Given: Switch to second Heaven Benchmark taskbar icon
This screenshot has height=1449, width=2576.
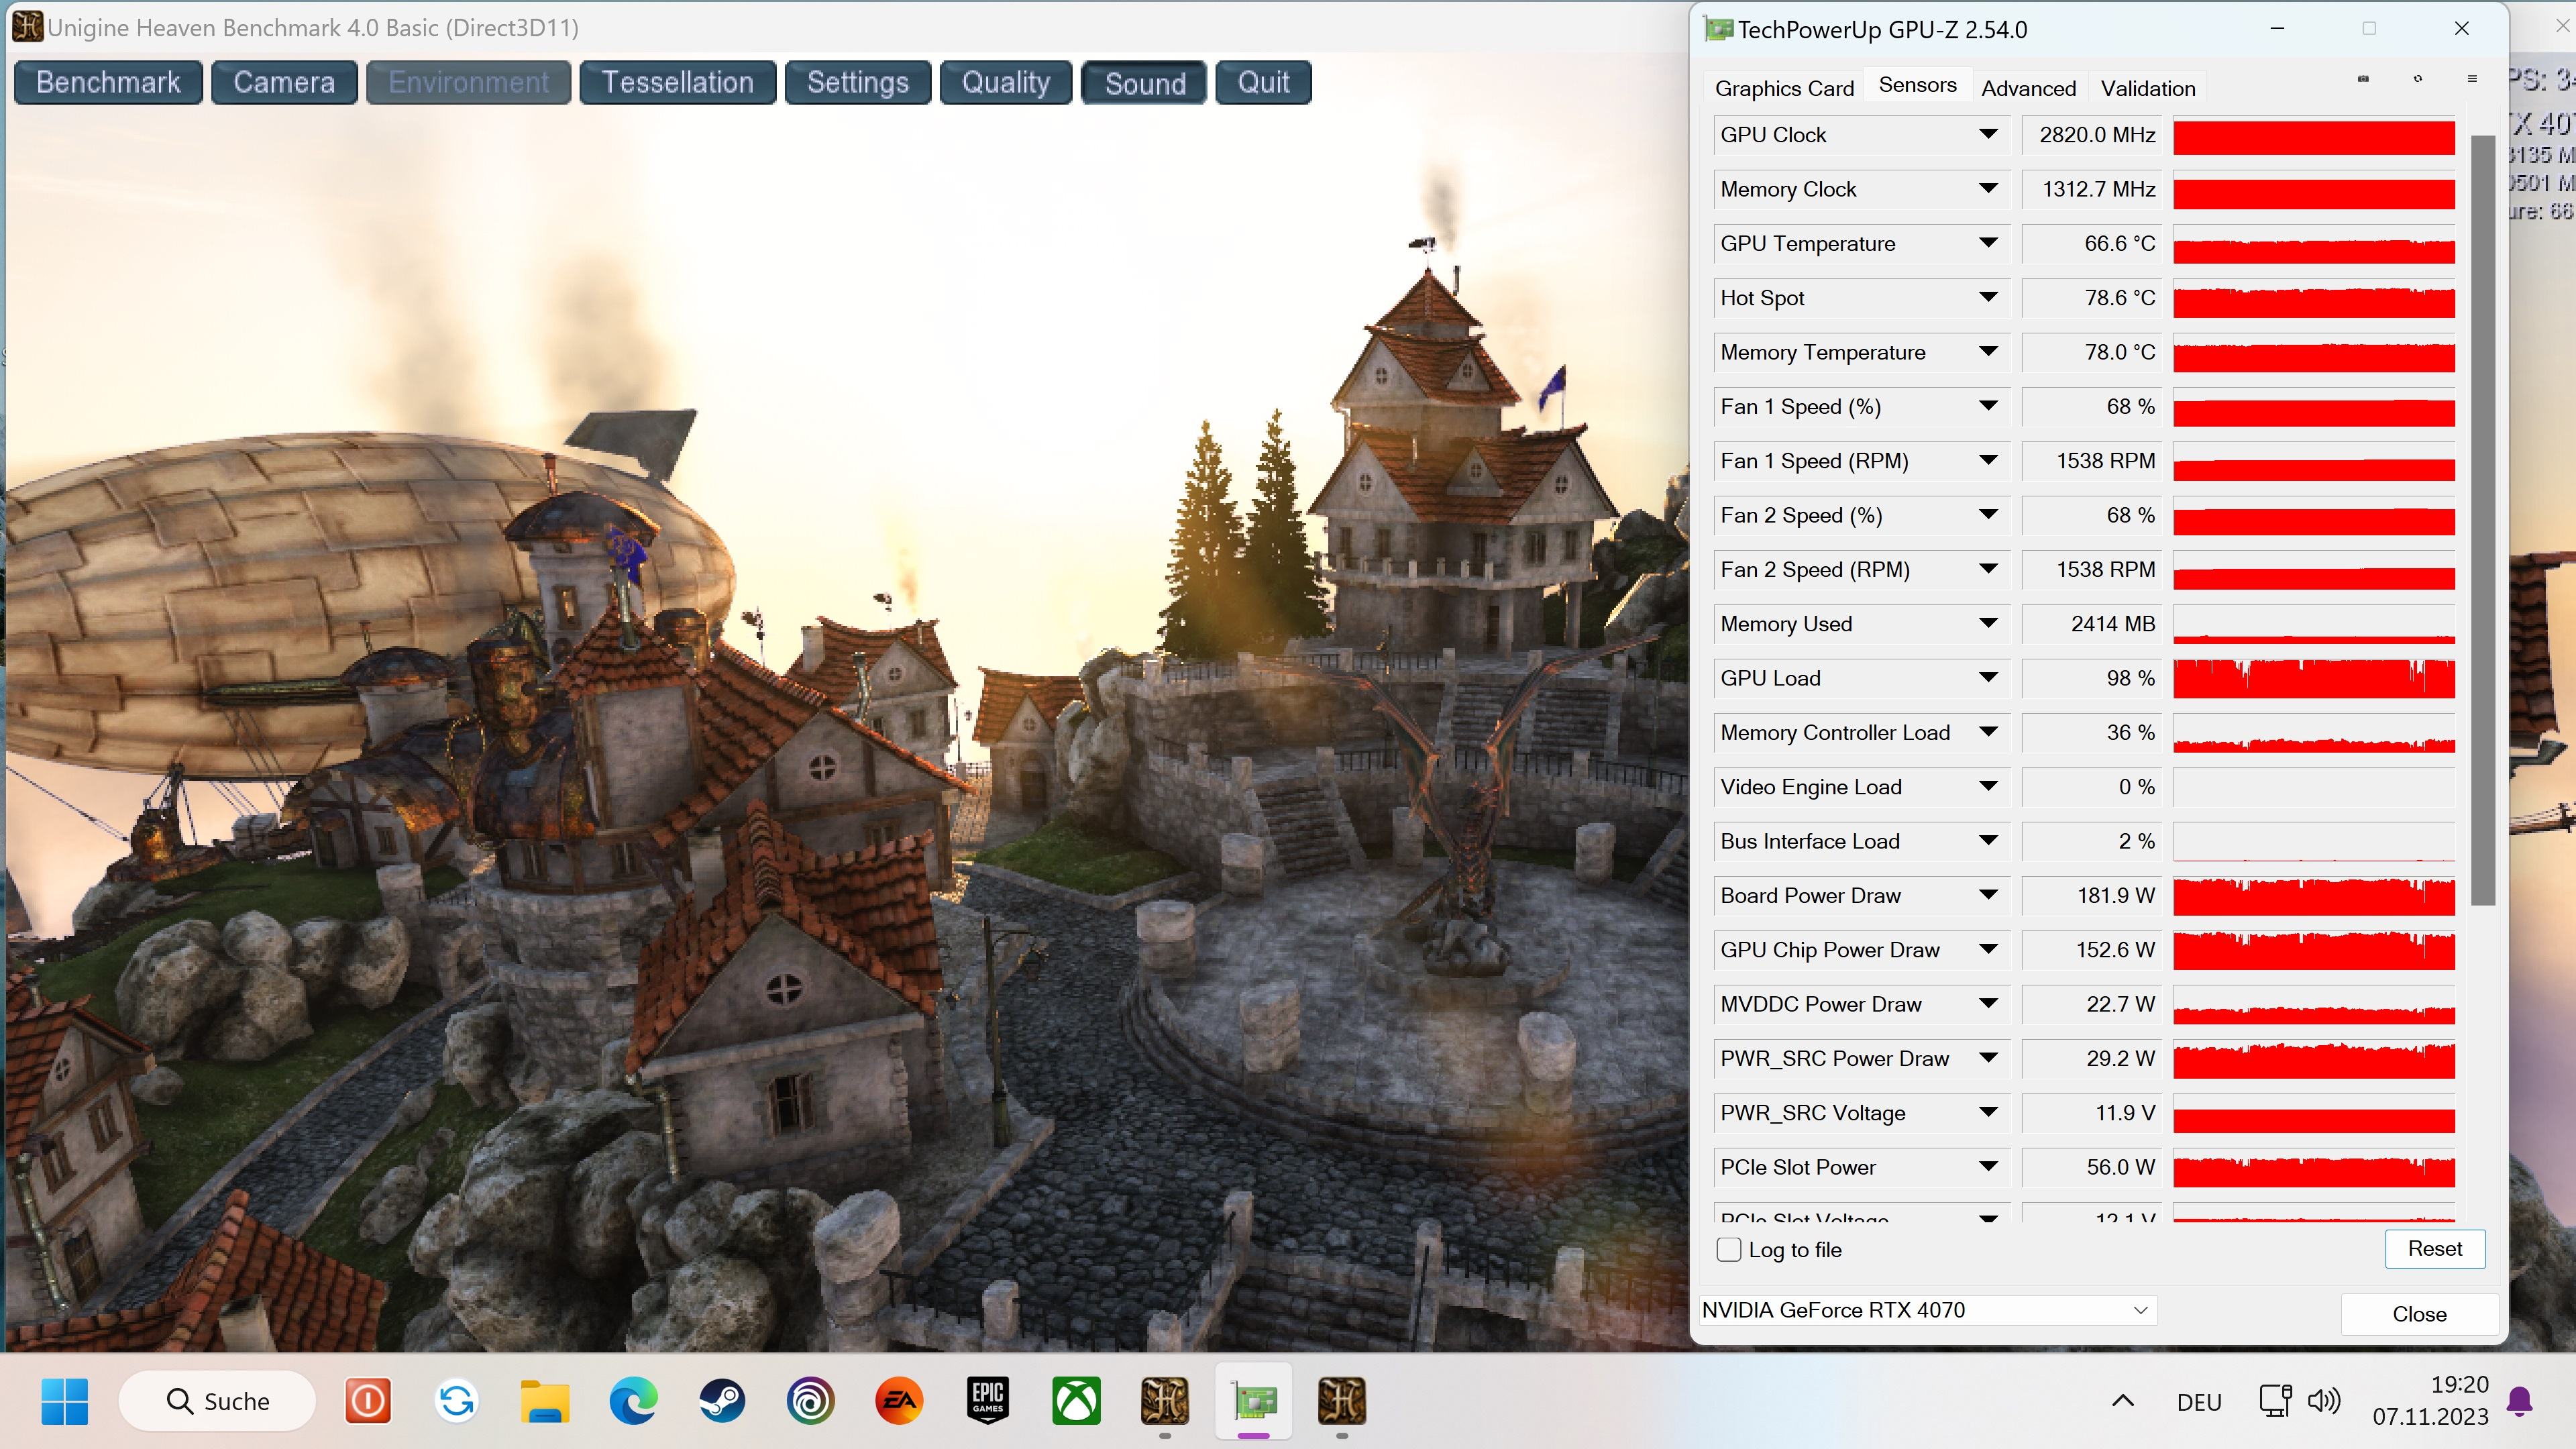Looking at the screenshot, I should (x=1342, y=1401).
